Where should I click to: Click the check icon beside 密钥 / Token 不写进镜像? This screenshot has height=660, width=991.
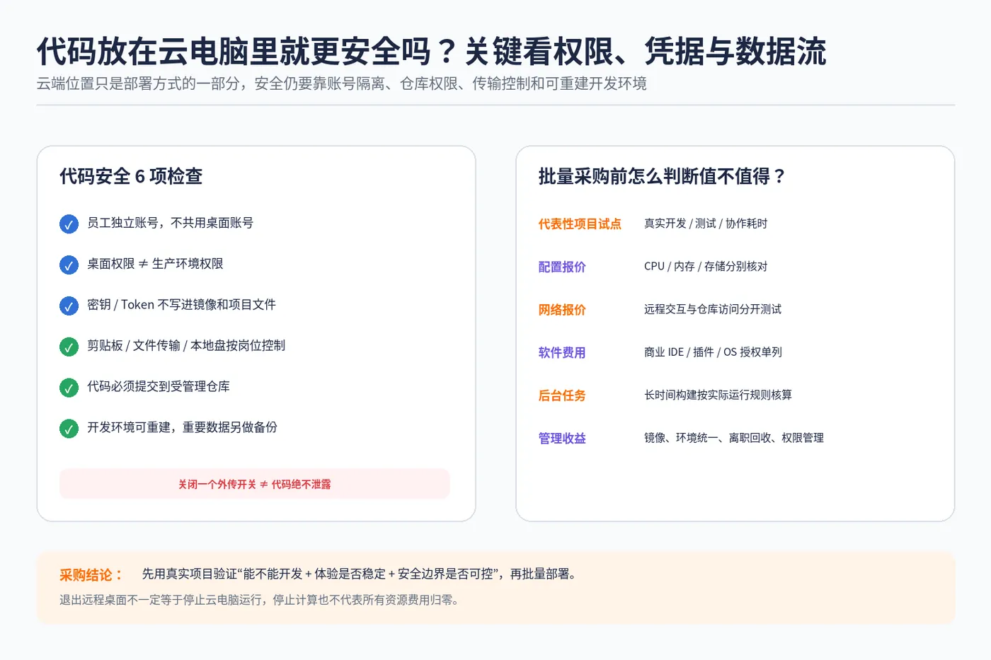tap(69, 306)
